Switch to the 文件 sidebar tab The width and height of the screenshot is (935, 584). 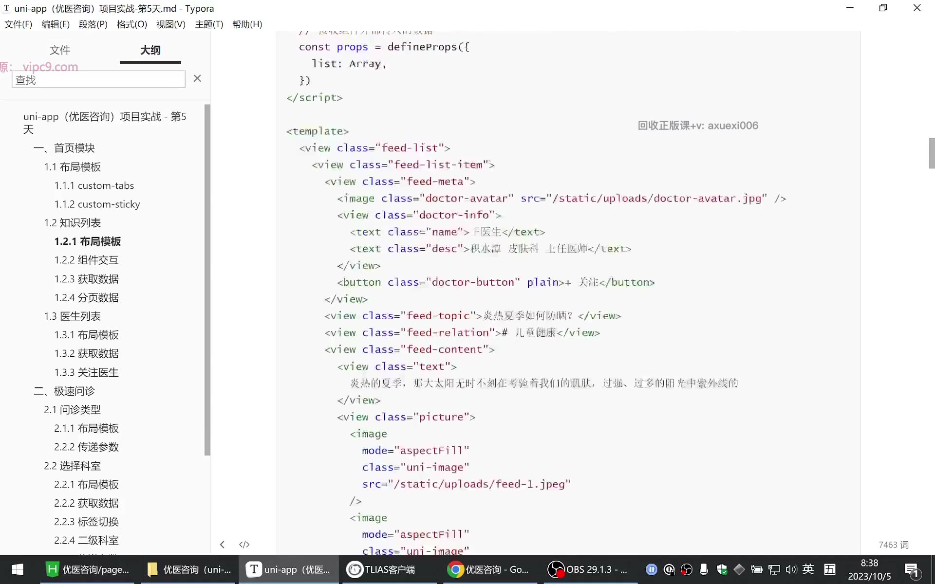click(60, 50)
